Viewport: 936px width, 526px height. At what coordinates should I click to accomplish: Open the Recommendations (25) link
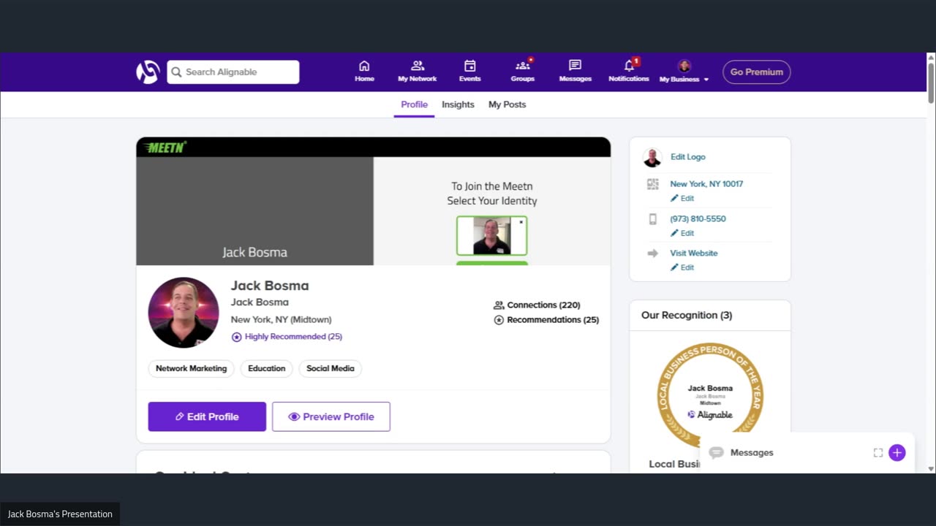(x=546, y=320)
